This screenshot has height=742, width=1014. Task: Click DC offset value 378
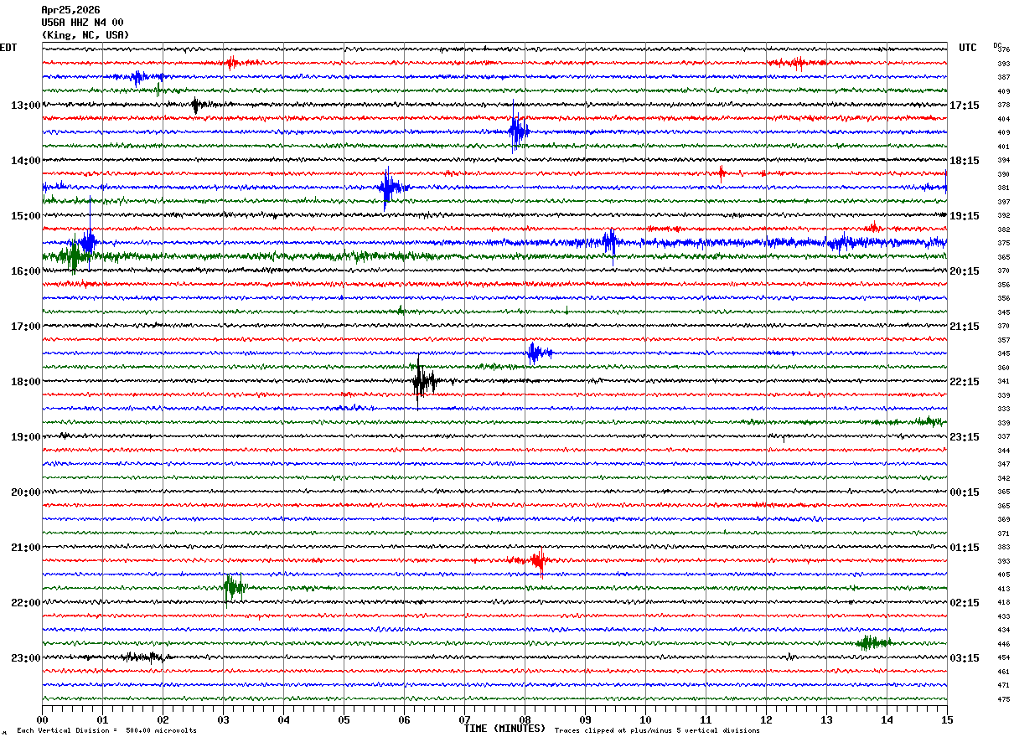click(x=1003, y=106)
